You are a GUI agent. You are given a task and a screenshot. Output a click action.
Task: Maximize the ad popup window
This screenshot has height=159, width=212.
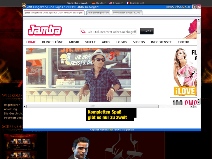(x=195, y=7)
